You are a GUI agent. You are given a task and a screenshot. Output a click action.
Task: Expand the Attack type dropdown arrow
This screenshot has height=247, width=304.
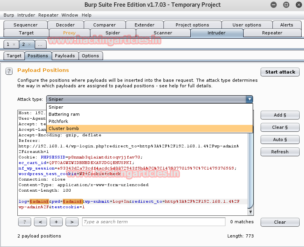click(x=250, y=99)
